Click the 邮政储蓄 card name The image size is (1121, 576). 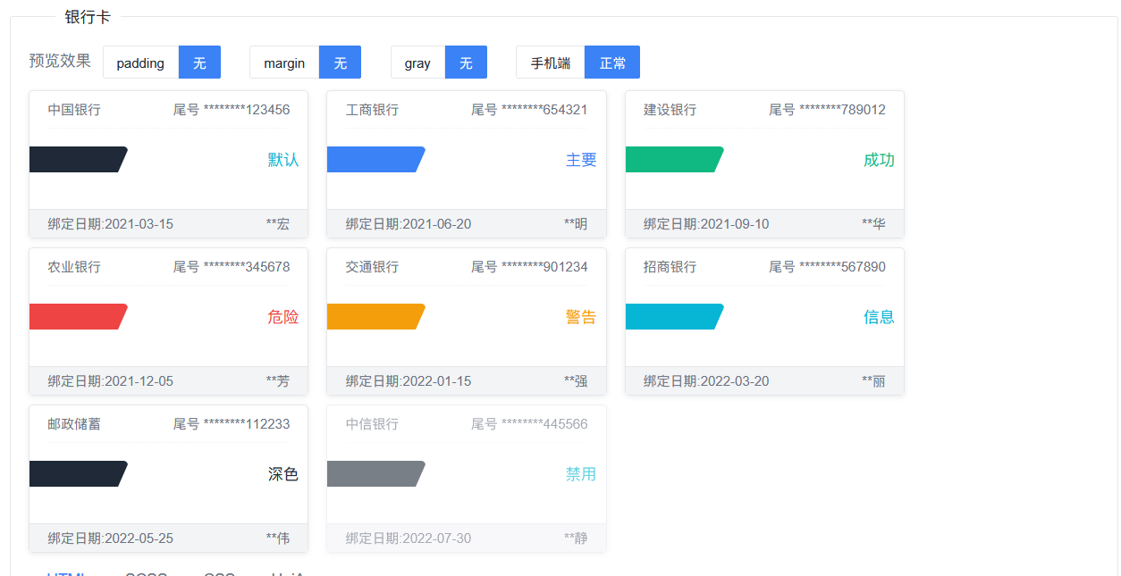pos(74,424)
